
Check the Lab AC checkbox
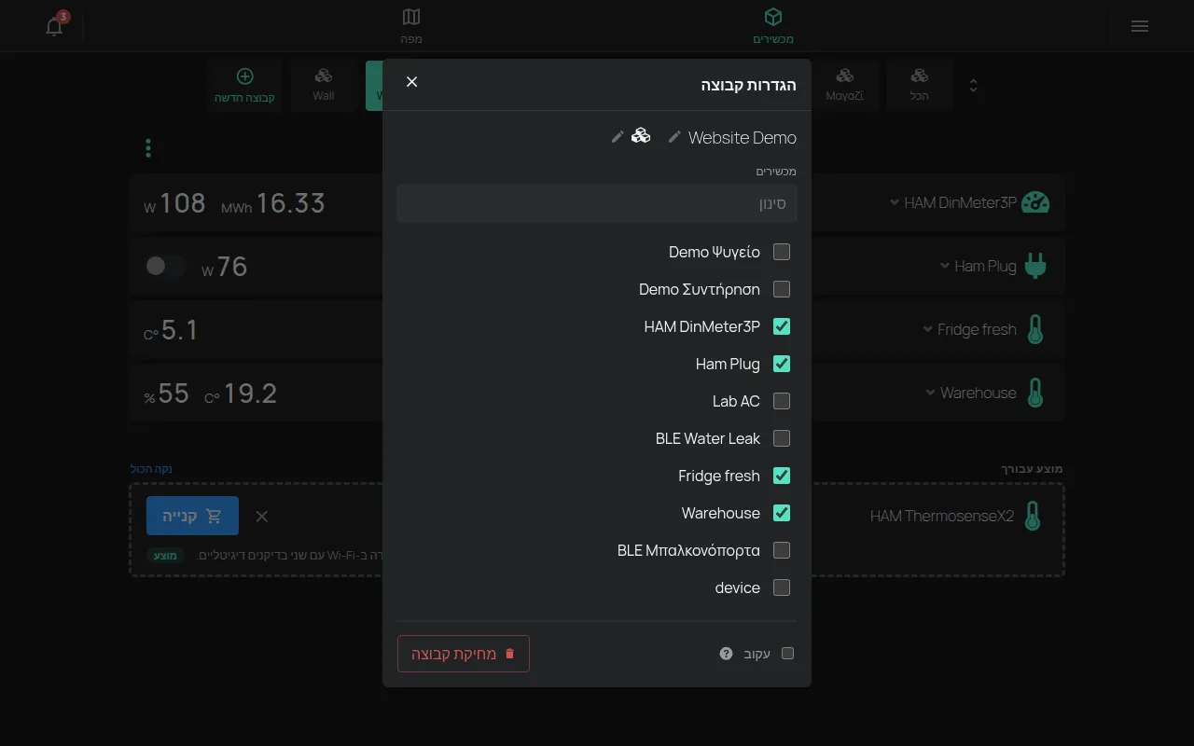point(782,401)
